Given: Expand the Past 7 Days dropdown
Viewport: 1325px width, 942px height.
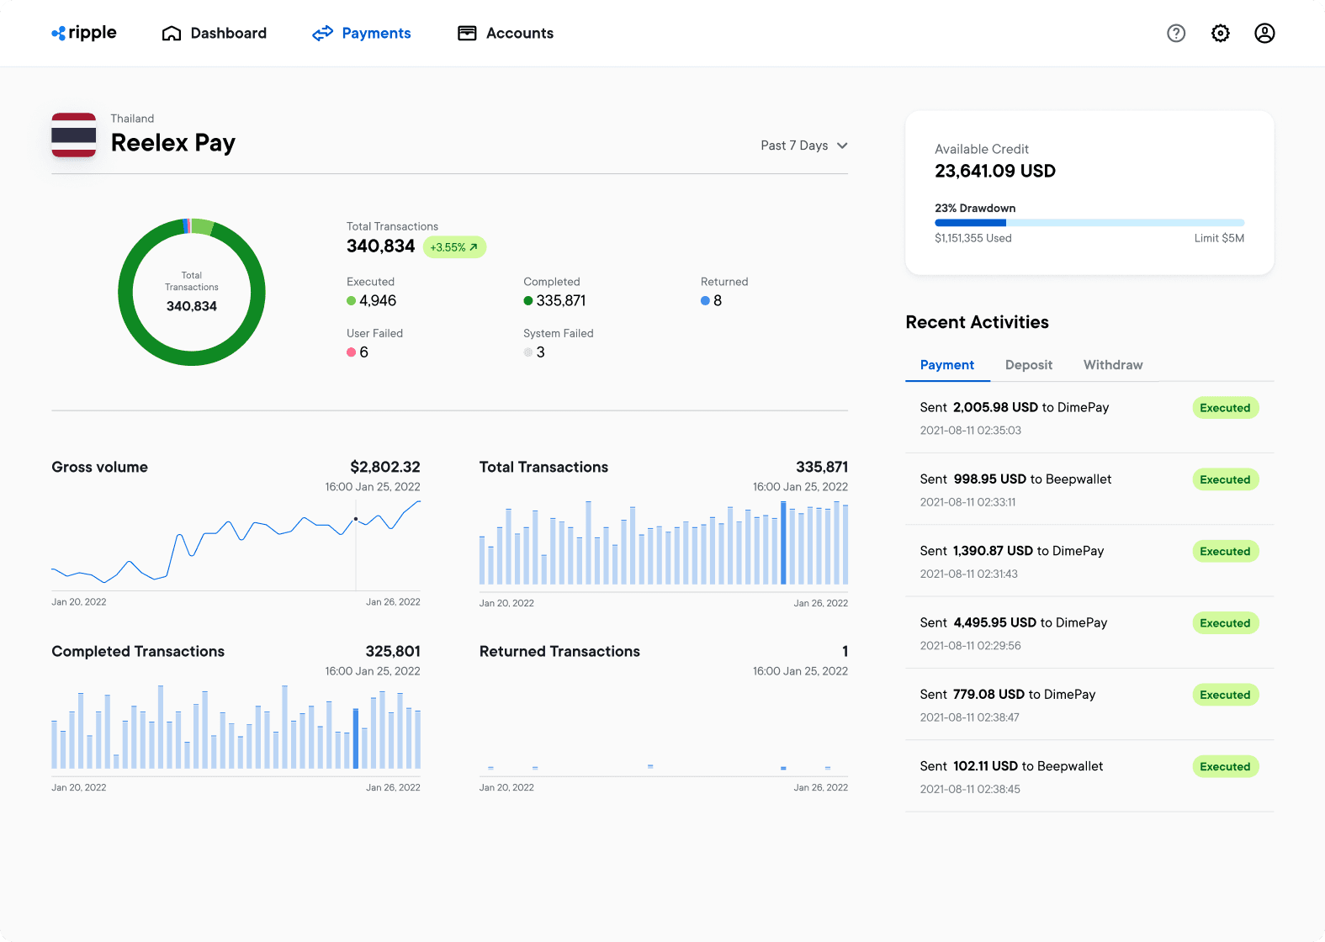Looking at the screenshot, I should [795, 146].
